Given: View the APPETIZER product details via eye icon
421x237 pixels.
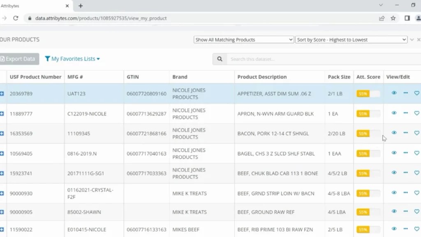Looking at the screenshot, I should 394,93.
